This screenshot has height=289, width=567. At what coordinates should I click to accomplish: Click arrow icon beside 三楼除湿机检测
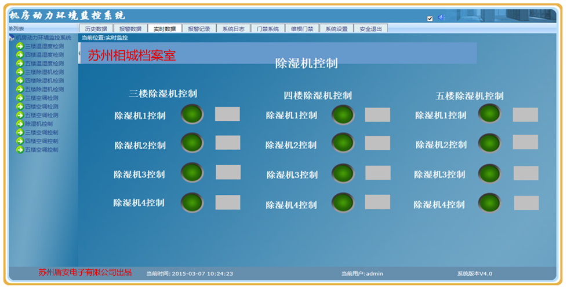coord(20,72)
